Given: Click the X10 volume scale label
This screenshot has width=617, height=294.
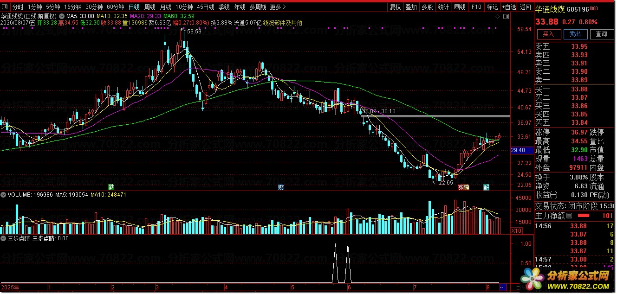Looking at the screenshot, I should [x=516, y=230].
